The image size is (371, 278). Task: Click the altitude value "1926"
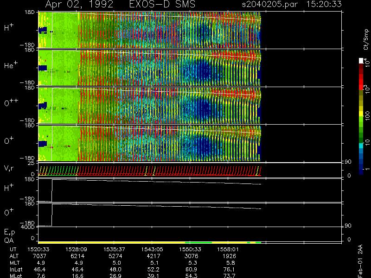point(229,256)
